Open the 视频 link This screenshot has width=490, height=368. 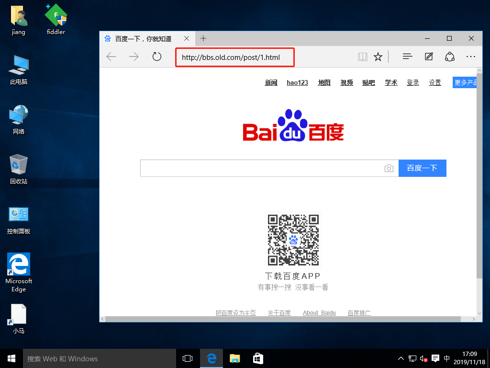click(x=346, y=82)
